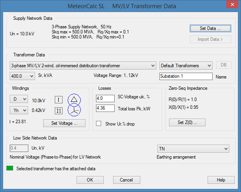The height and width of the screenshot is (192, 241).
Task: Click the 'Un = 10.0 kV' text
Action: pyautogui.click(x=22, y=34)
